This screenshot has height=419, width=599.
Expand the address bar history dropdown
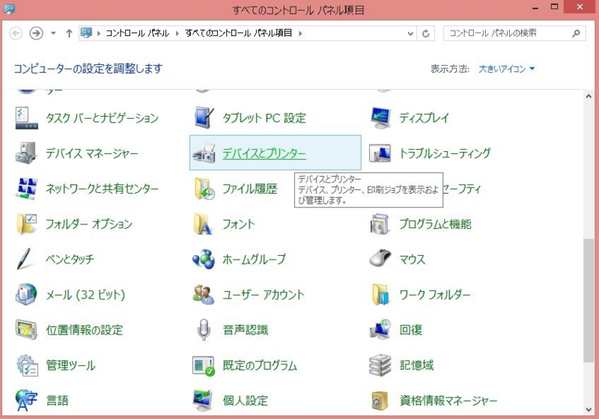410,34
